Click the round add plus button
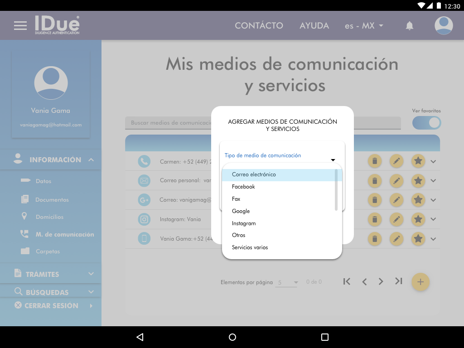Viewport: 464px width, 348px height. coord(420,282)
